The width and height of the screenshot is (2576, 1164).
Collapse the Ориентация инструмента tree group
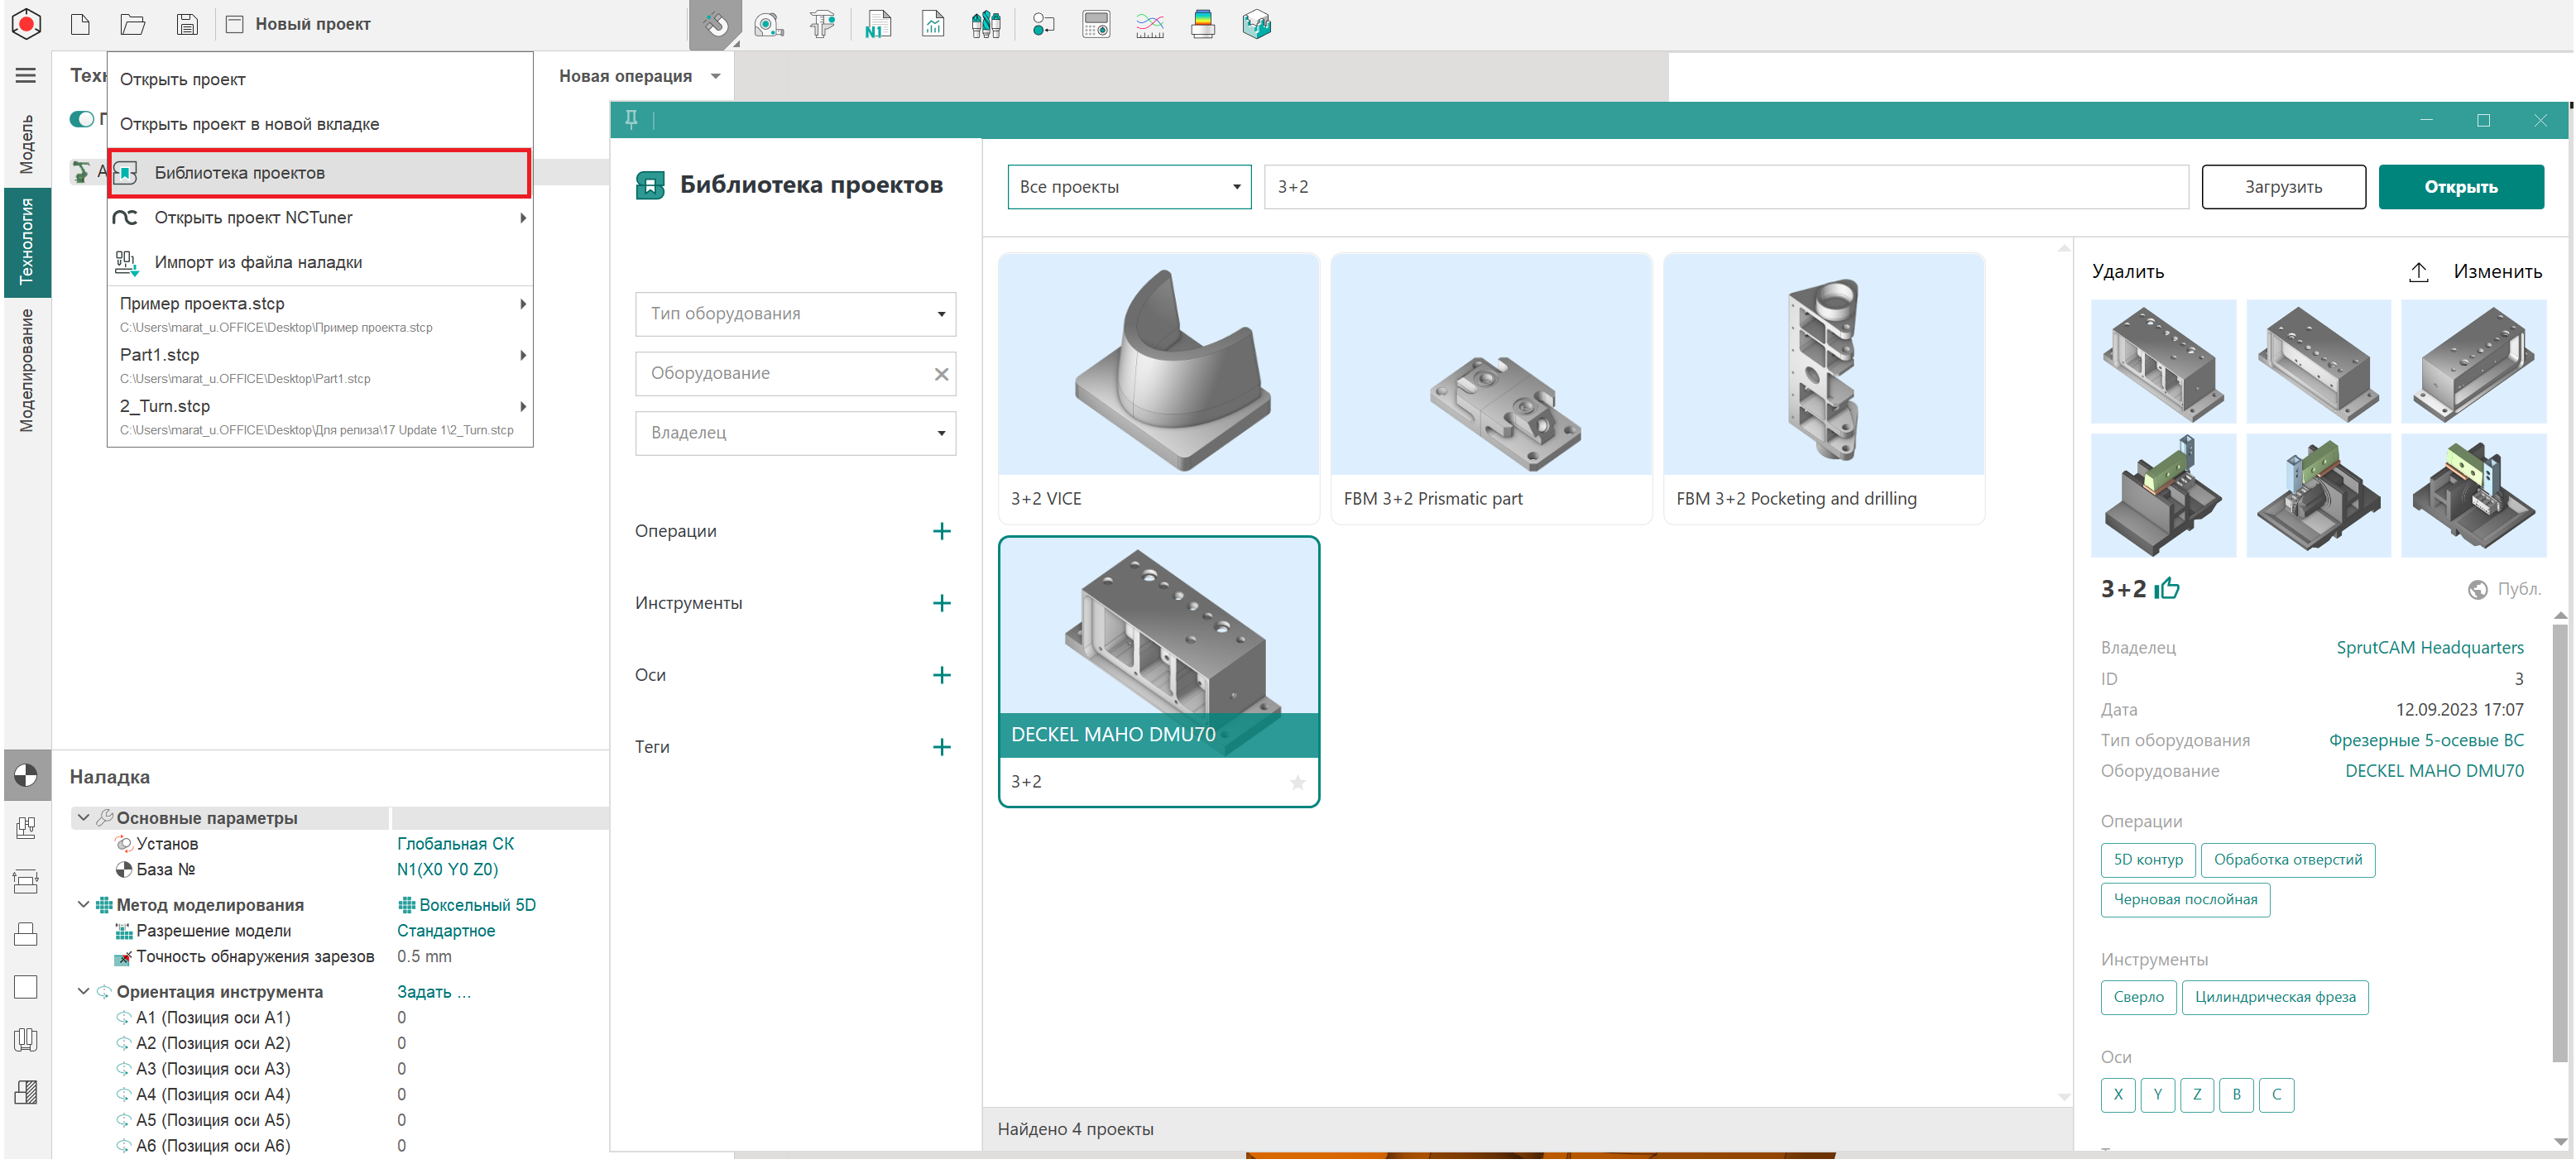[x=83, y=992]
